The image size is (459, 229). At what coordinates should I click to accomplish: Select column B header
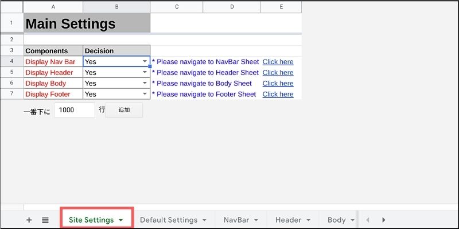[116, 7]
